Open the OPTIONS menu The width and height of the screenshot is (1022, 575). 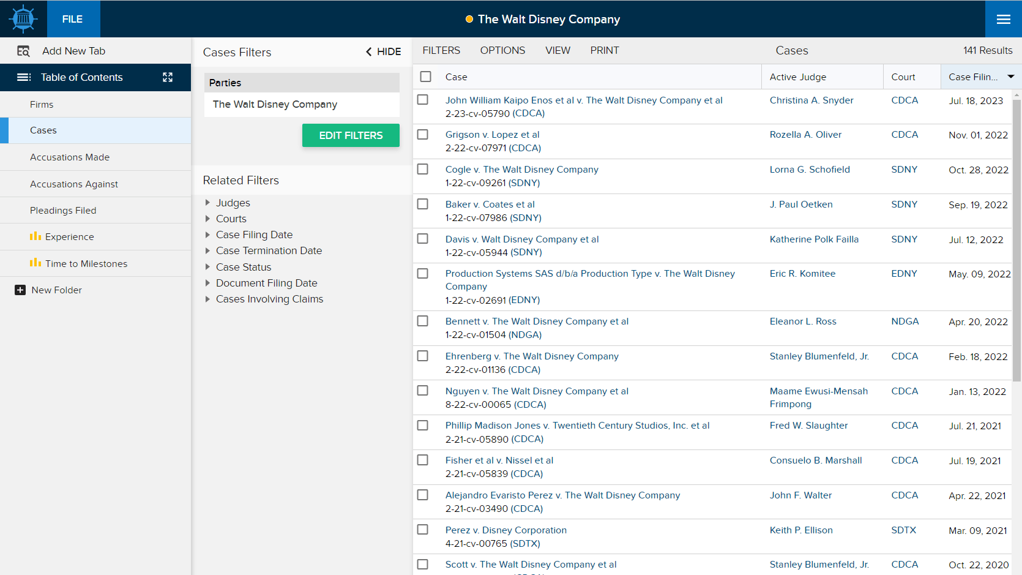(x=502, y=50)
